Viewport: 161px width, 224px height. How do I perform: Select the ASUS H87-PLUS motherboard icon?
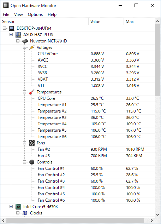click(x=18, y=35)
